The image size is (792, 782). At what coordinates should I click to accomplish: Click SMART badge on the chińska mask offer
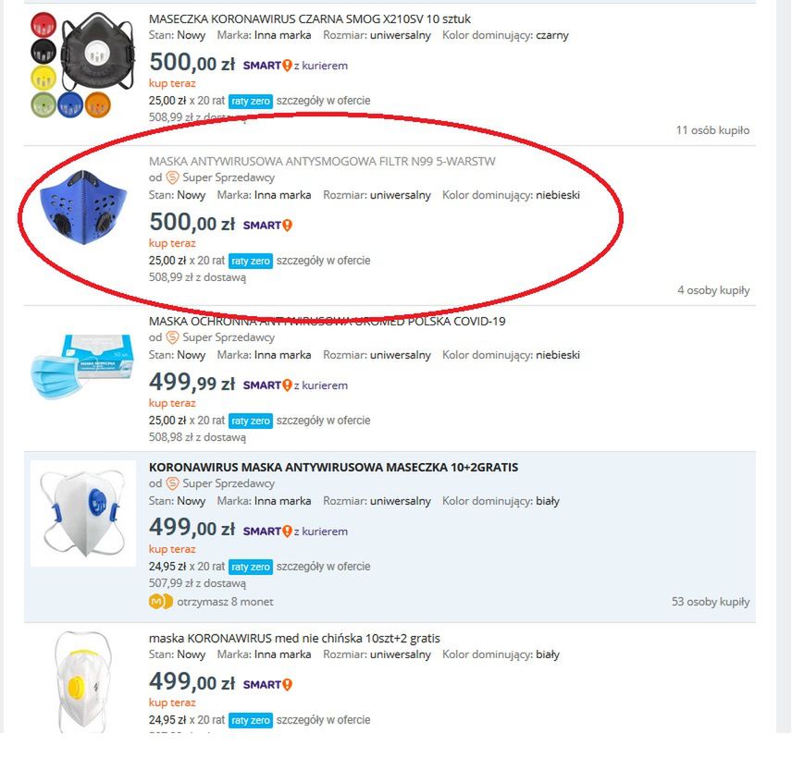coord(267,684)
